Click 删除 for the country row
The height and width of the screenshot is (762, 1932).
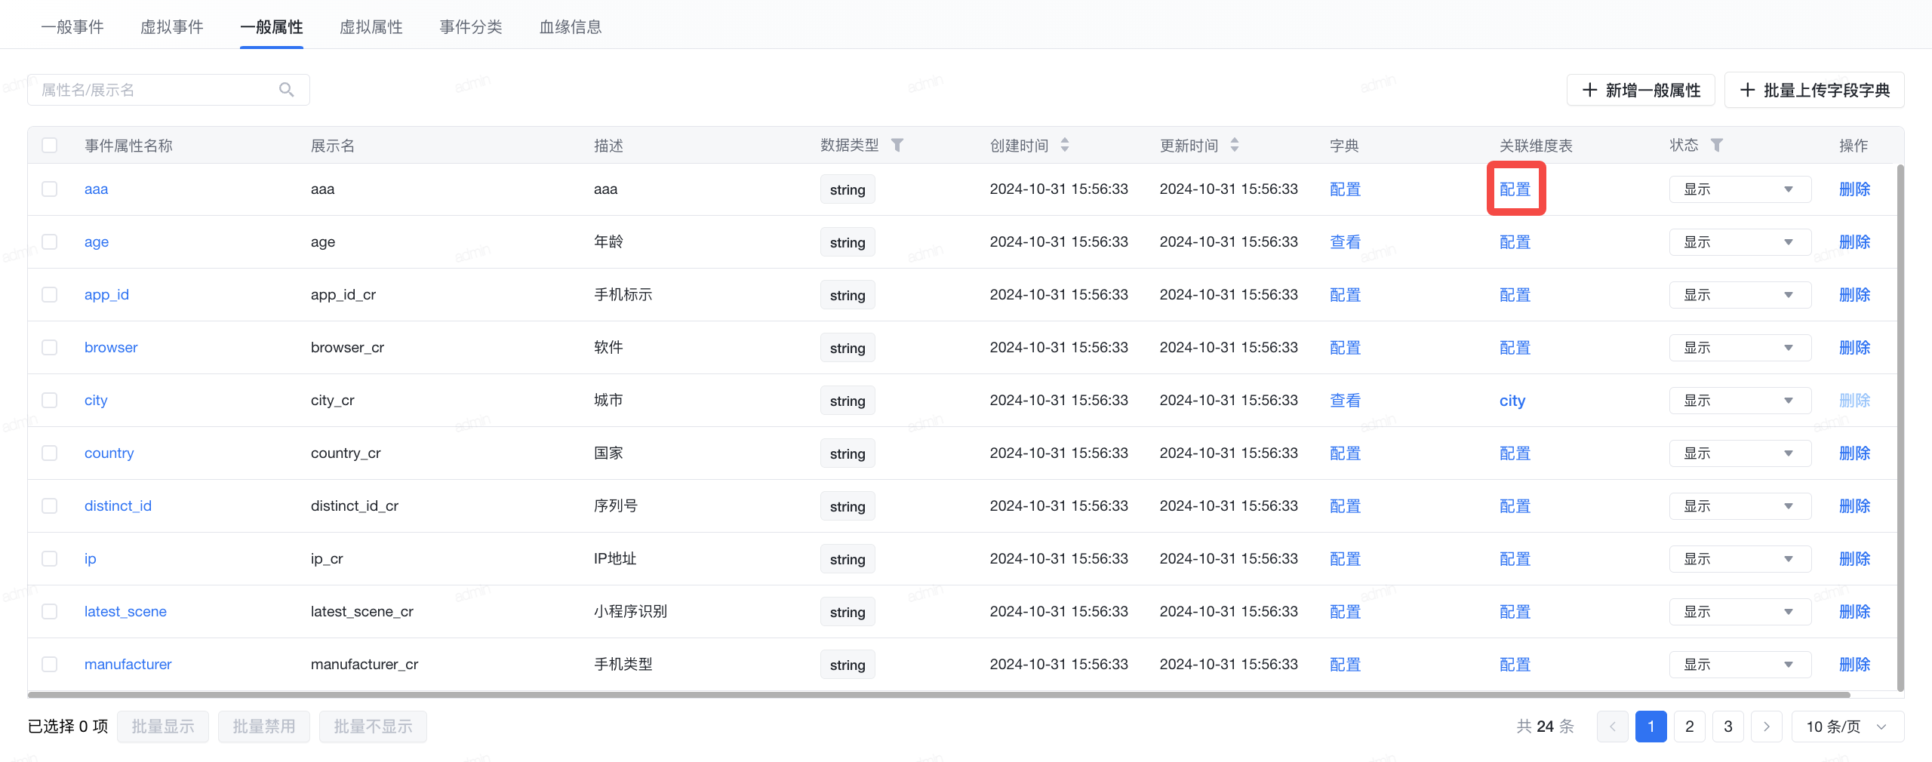[1855, 453]
